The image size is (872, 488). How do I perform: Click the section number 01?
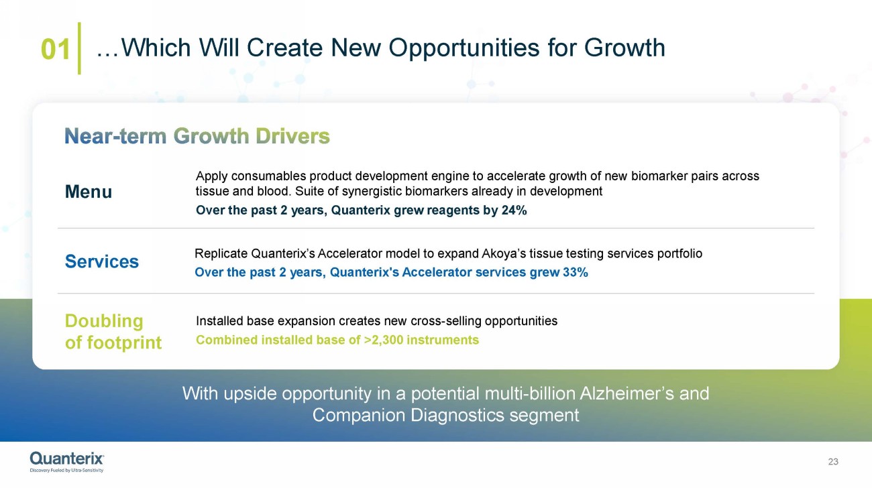(x=56, y=50)
